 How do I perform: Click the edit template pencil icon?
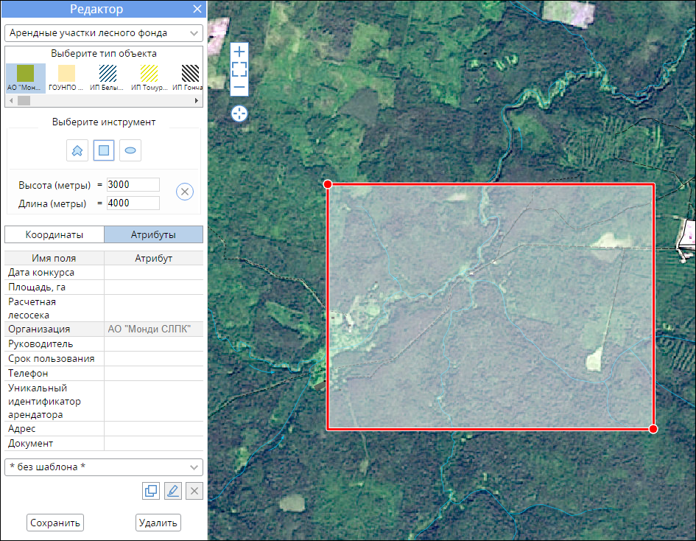(x=172, y=491)
